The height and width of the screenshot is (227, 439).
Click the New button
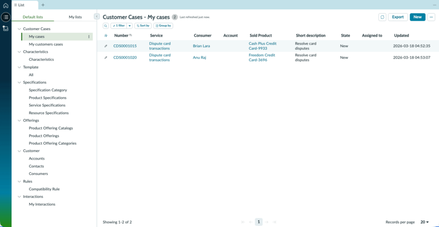click(x=418, y=17)
